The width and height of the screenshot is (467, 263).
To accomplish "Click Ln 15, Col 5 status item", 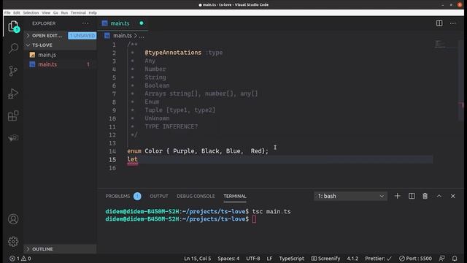I will pos(197,259).
